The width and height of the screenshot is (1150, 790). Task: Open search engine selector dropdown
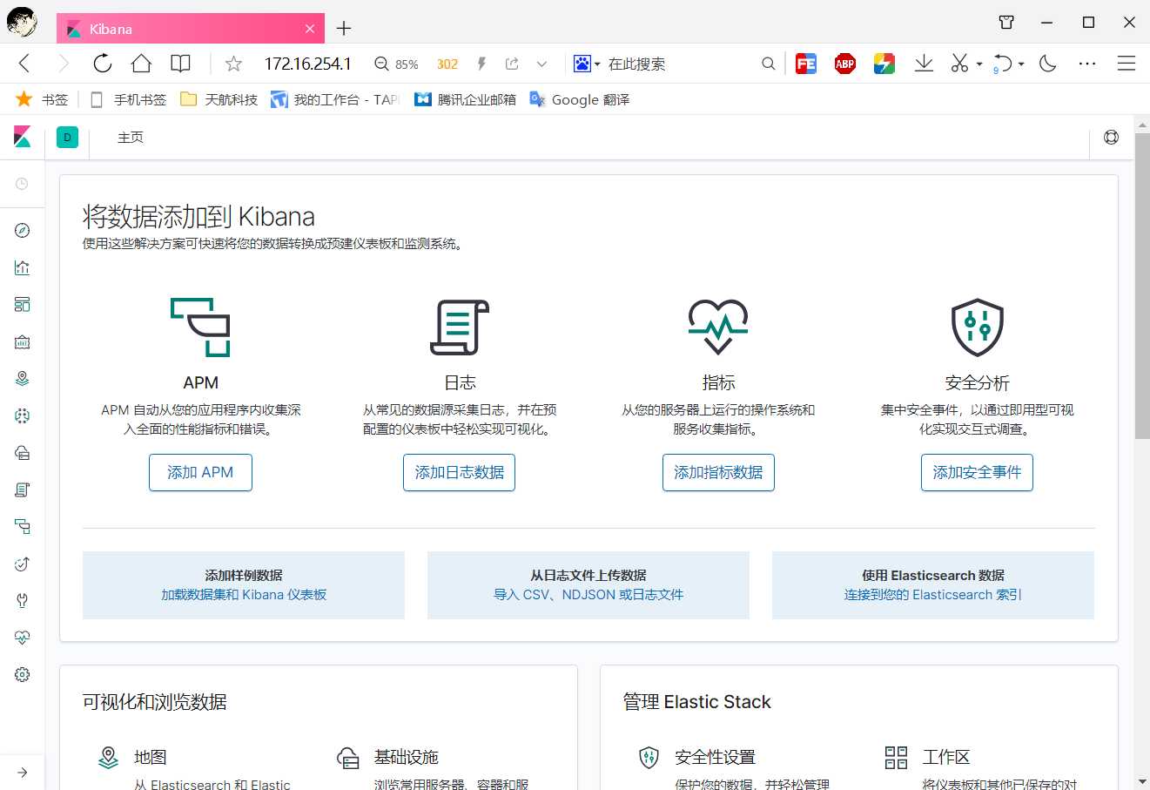(x=587, y=64)
